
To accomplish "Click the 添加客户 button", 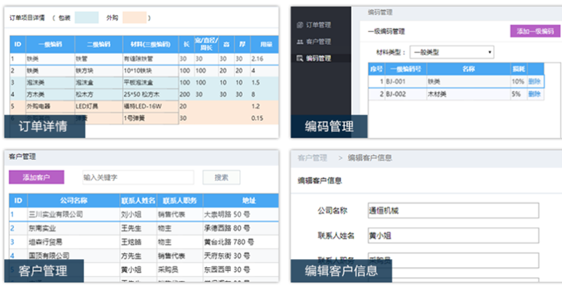I will tap(36, 178).
